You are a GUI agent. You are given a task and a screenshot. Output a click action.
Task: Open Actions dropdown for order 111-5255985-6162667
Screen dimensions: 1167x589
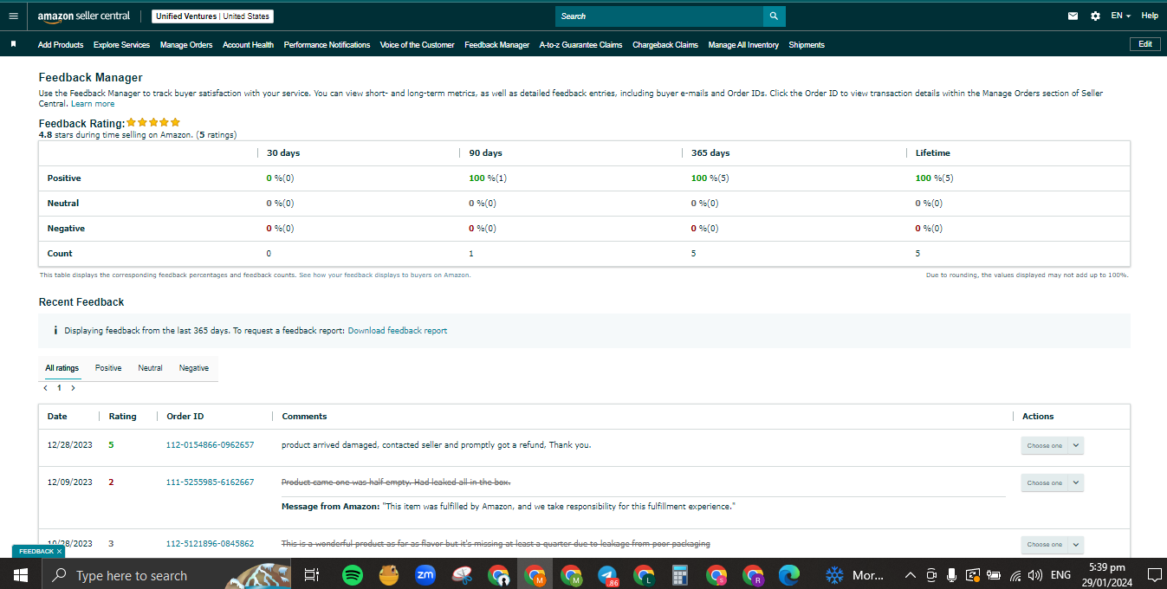click(1052, 482)
